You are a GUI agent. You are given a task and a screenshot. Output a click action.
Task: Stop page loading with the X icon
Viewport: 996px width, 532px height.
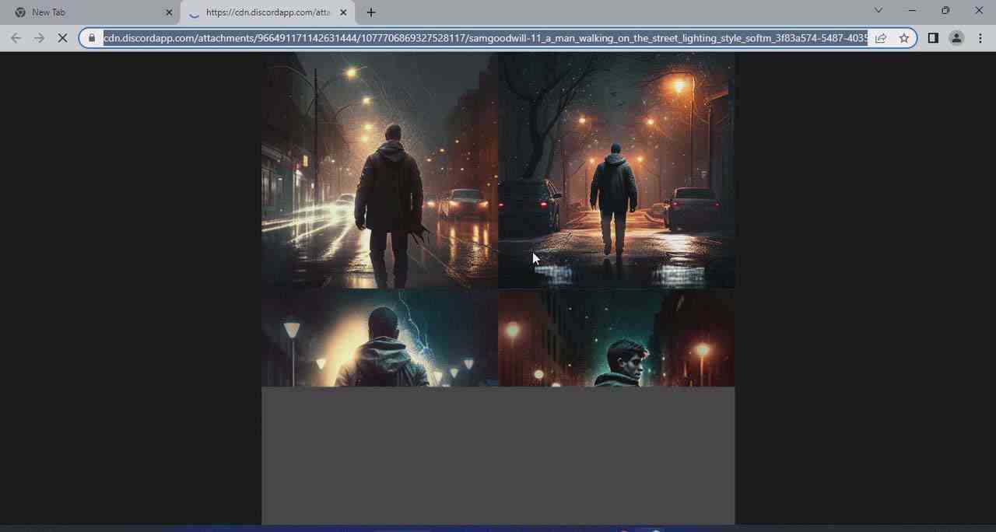[x=63, y=37]
